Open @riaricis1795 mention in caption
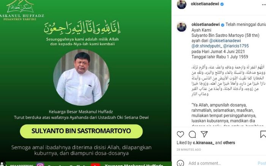The height and width of the screenshot is (166, 266). [236, 46]
